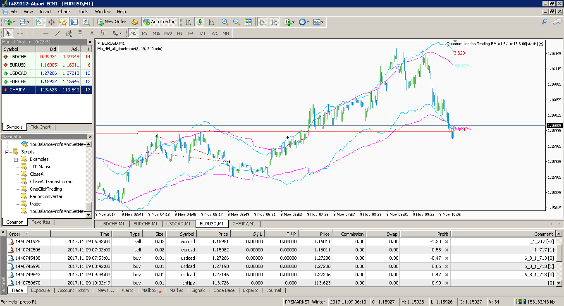Open the Charts menu
Screen dimensions: 564x306
[x=65, y=12]
